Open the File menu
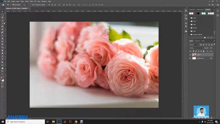Screen dimensions: 220x124 5,1
